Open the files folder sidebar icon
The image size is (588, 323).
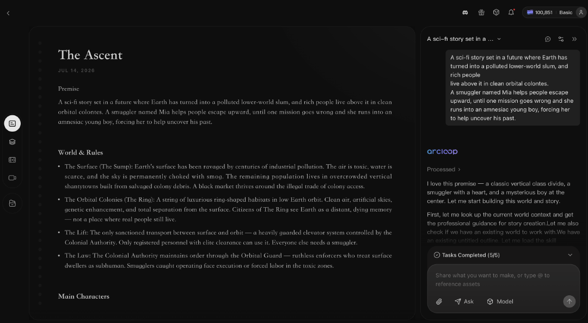(x=13, y=203)
